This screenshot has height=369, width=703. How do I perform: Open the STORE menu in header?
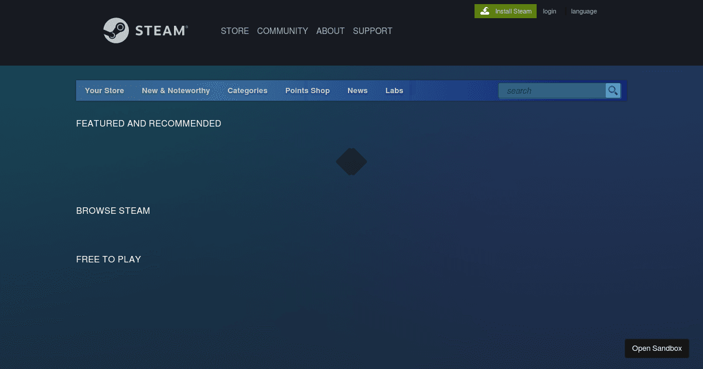pos(234,31)
